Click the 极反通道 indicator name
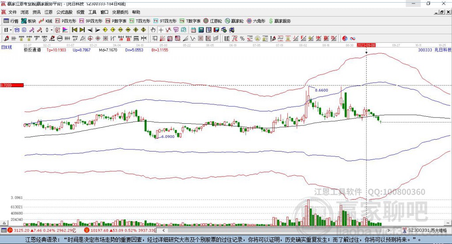Image resolution: width=452 pixels, height=244 pixels. pyautogui.click(x=32, y=50)
